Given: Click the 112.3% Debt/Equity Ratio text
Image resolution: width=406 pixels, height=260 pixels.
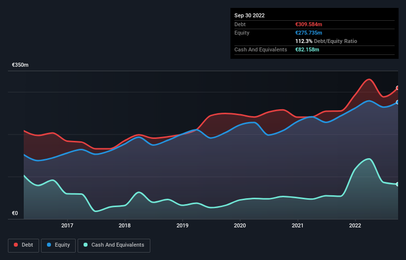Looking at the screenshot, I should pyautogui.click(x=326, y=41).
